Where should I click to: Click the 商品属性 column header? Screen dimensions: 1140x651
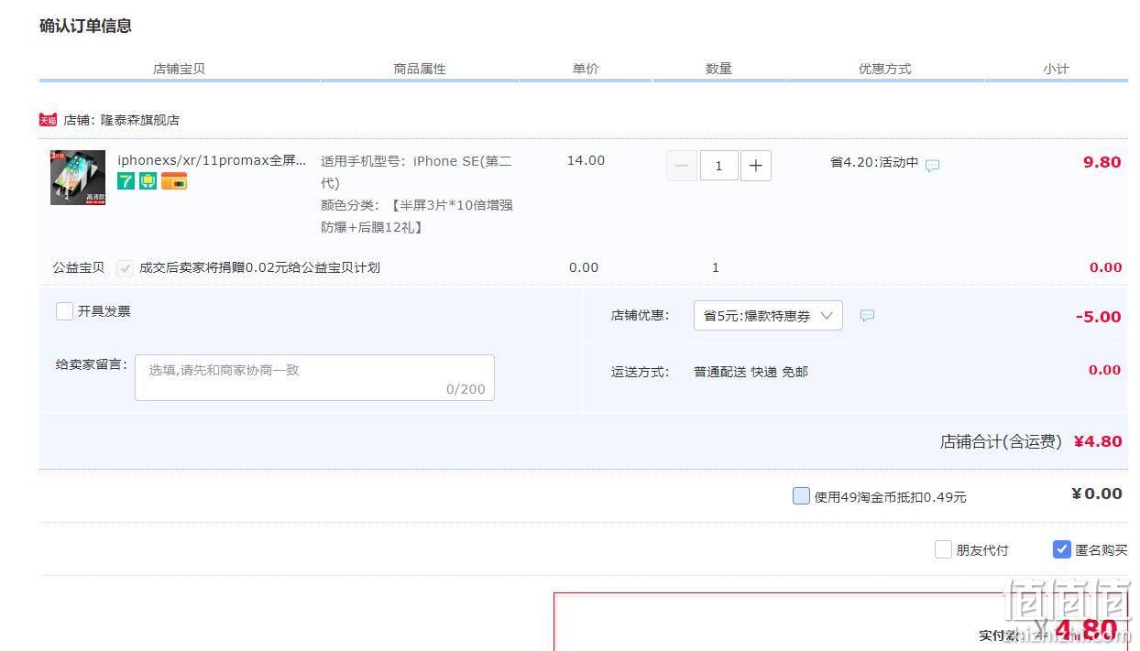click(420, 69)
